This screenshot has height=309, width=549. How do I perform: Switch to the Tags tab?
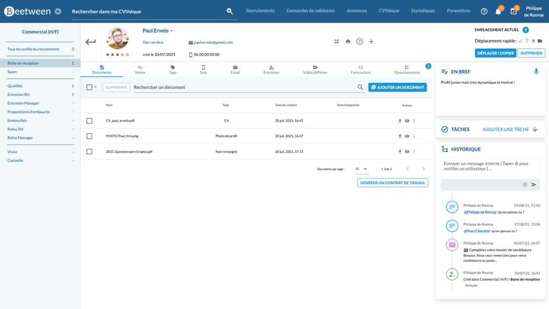coord(172,70)
